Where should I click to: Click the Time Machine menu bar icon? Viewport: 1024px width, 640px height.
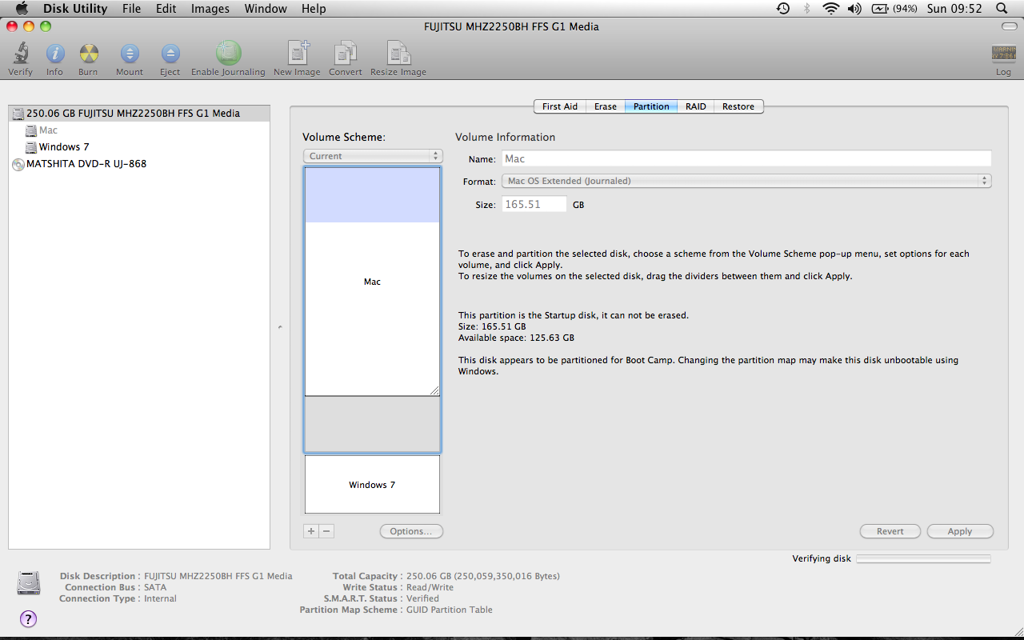[783, 9]
